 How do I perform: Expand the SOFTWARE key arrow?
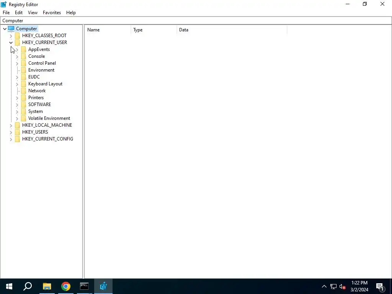click(x=17, y=105)
